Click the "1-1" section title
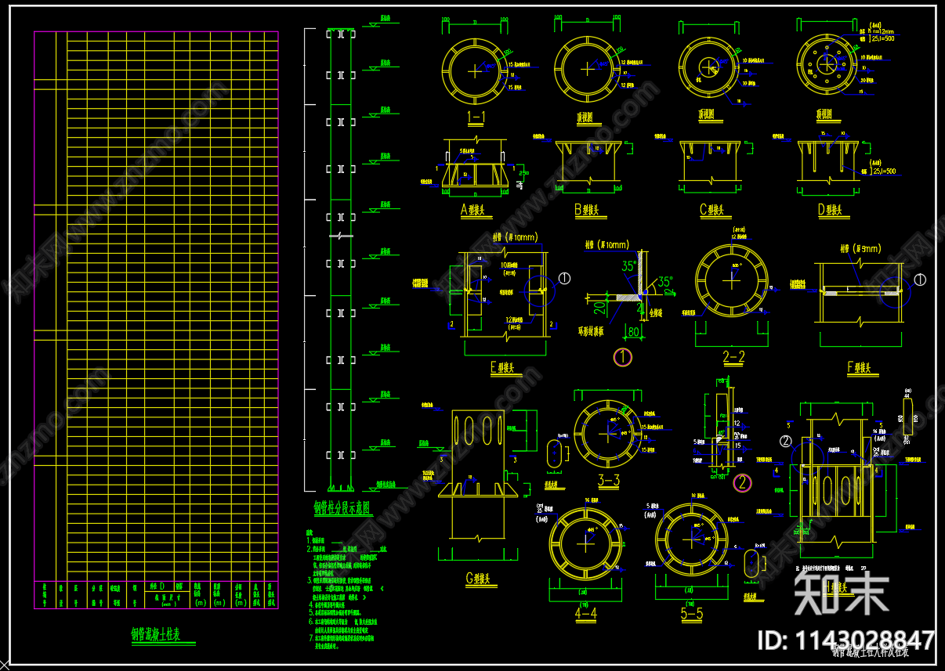The height and width of the screenshot is (671, 945). pyautogui.click(x=476, y=117)
